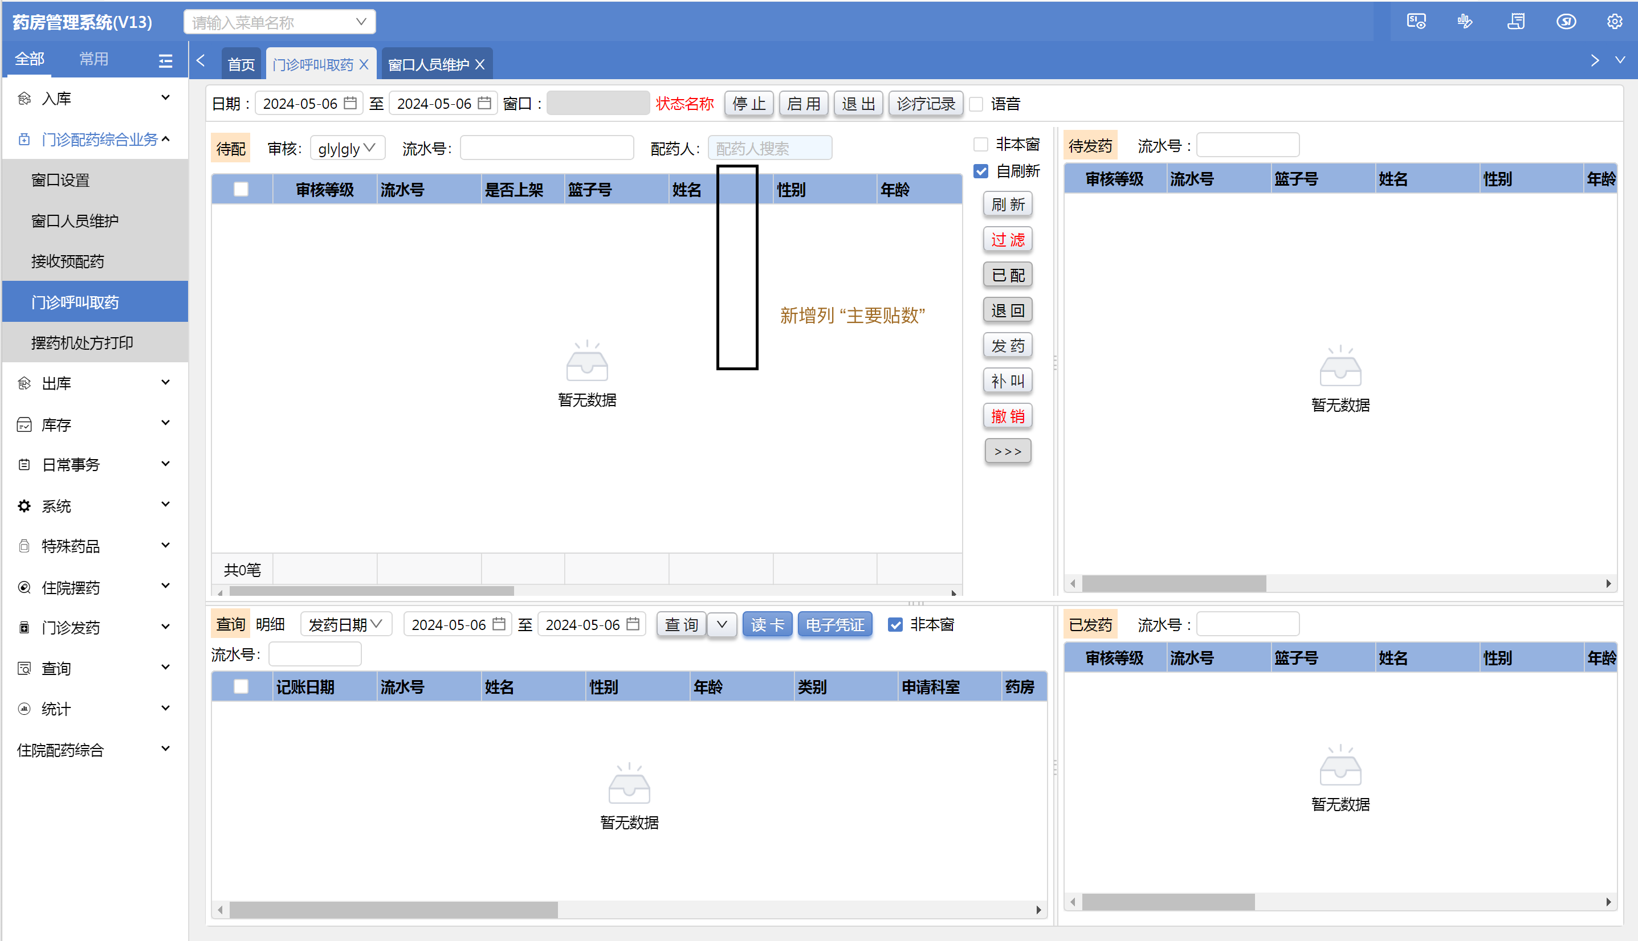Collapse sidebar with the hamburger menu icon

pos(165,61)
